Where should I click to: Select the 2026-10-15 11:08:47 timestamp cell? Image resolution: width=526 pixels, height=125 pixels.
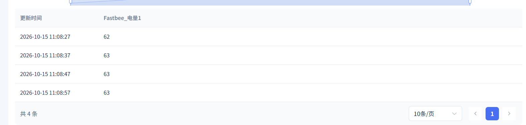[45, 74]
